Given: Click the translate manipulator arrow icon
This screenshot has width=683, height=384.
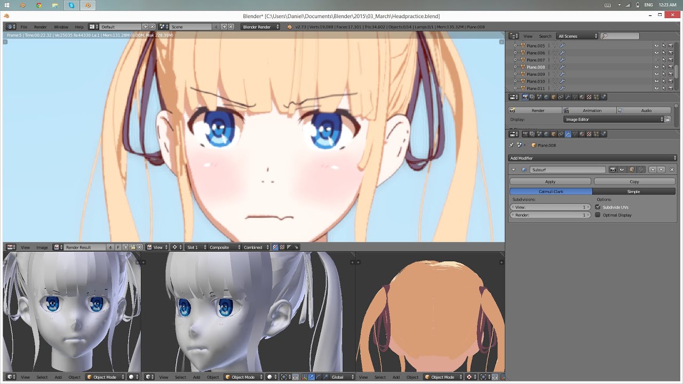Looking at the screenshot, I should 312,377.
